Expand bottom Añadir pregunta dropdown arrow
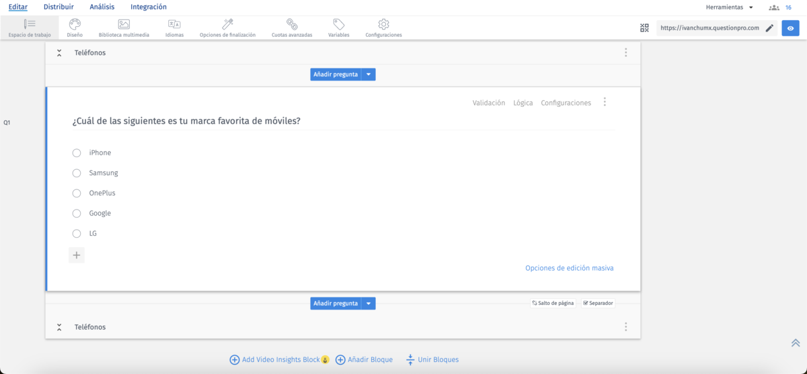Screen dimensions: 807x374 tap(369, 303)
